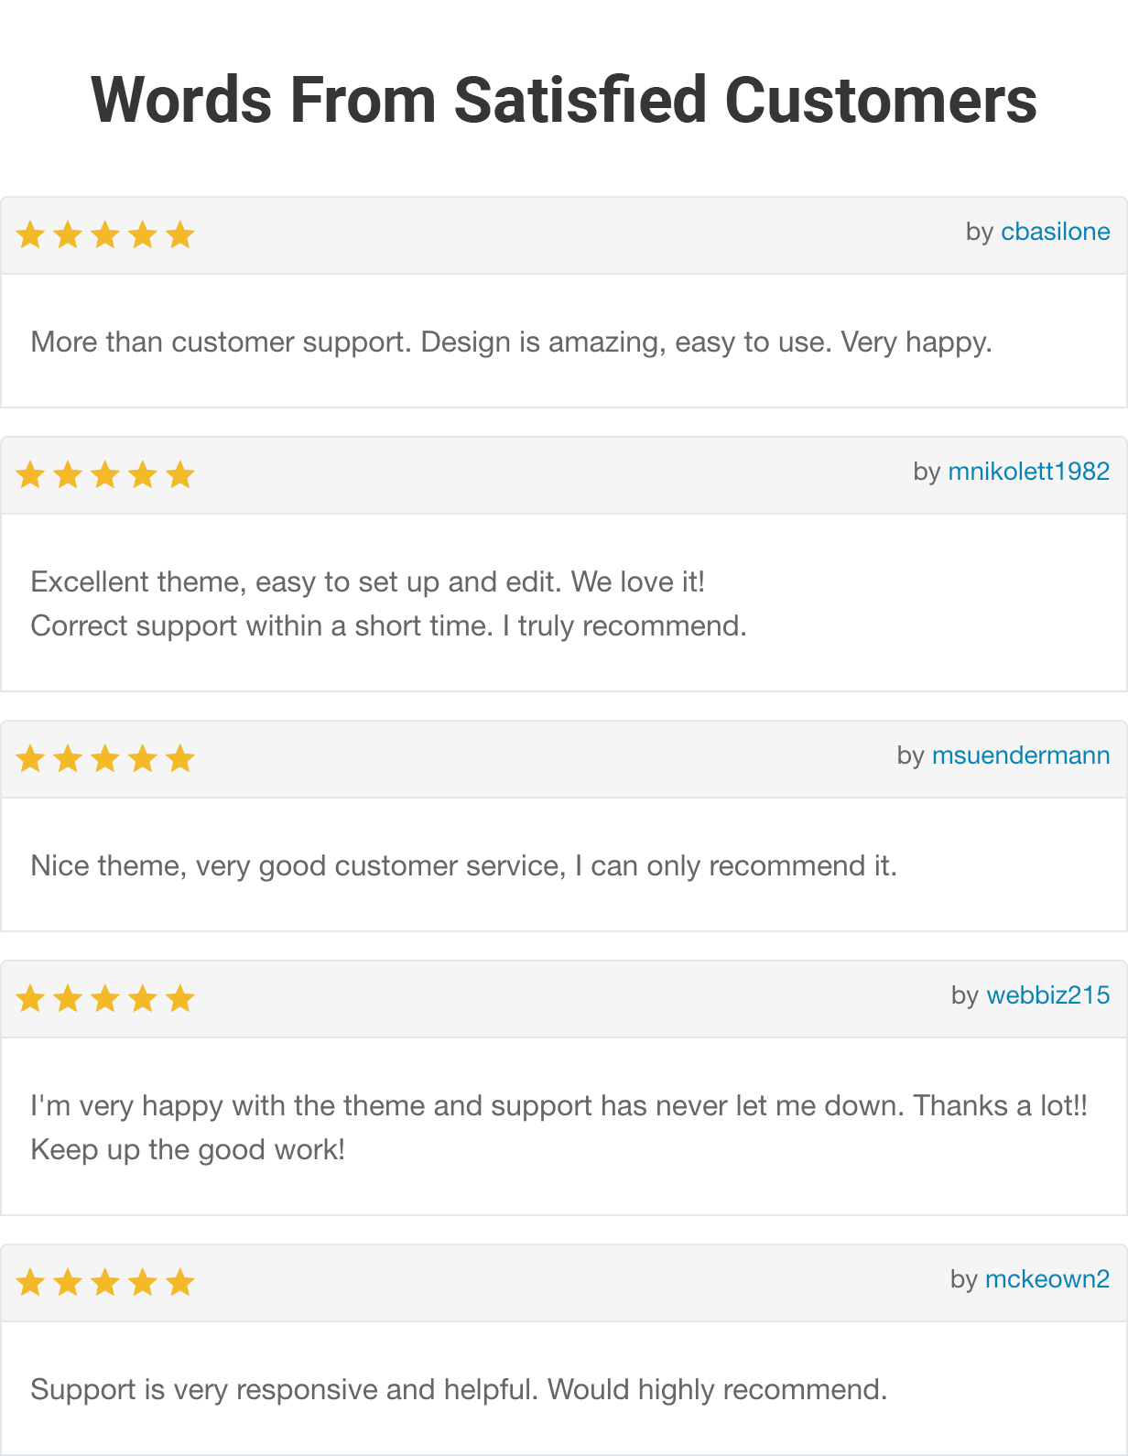Open mckeown2's profile link

(1047, 1280)
